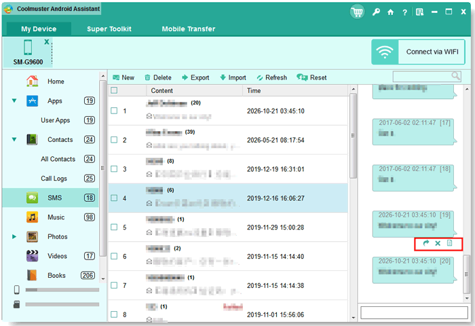Tick checkbox for SMS row 7
Viewport: 475px width, 326px height.
[114, 285]
